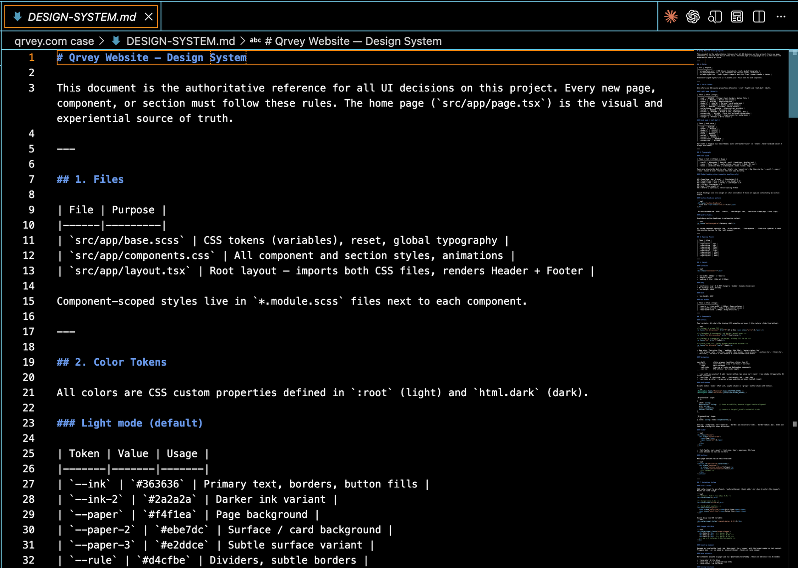Click table header 'File | Purpose'

tap(112, 210)
